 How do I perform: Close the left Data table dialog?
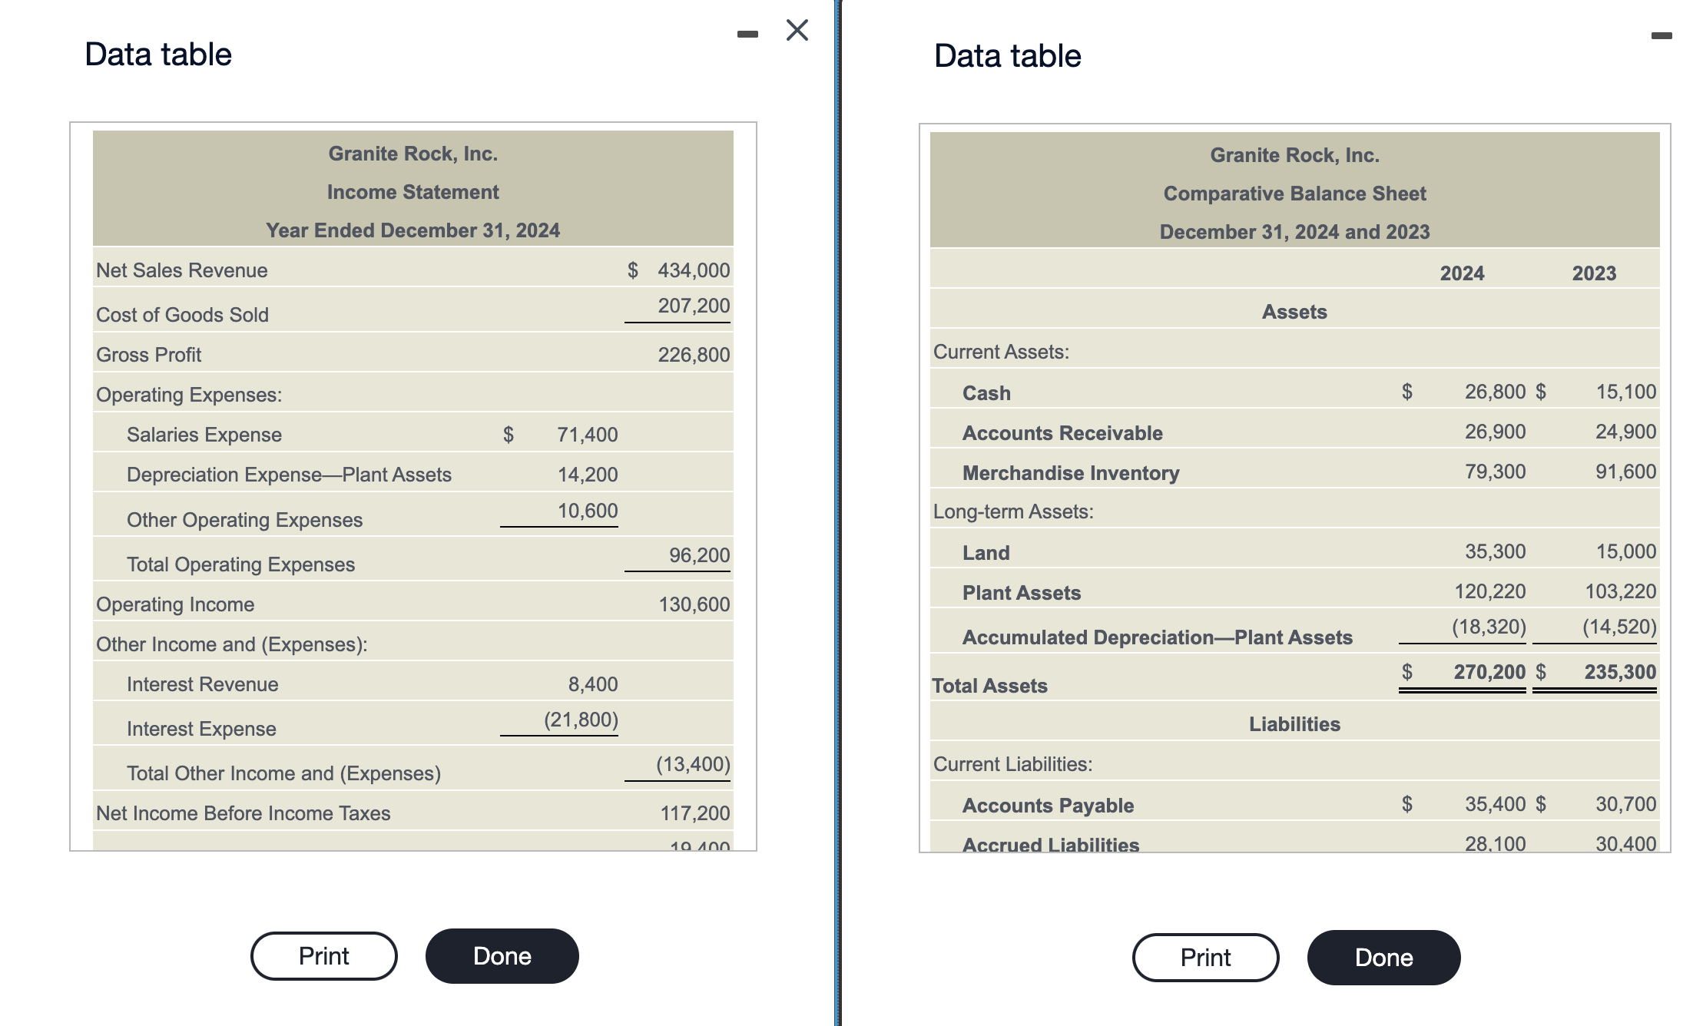point(796,29)
